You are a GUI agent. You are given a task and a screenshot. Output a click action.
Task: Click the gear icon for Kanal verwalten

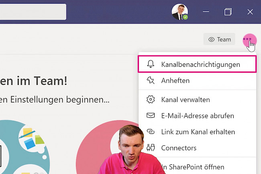point(151,99)
